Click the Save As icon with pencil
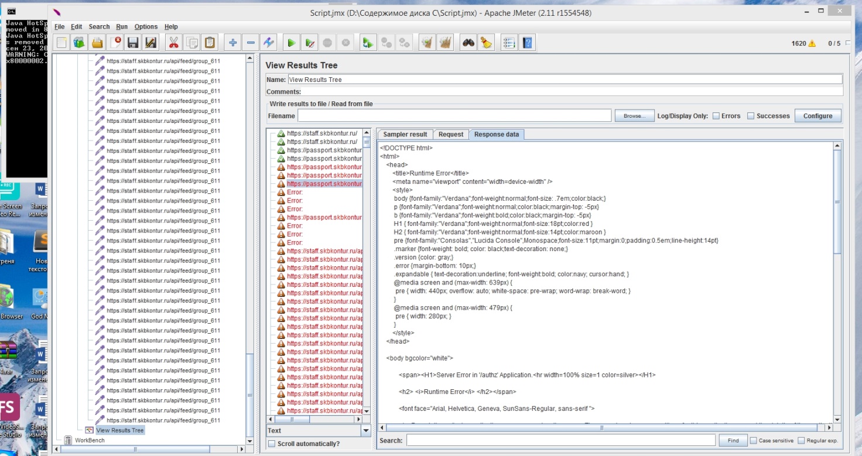The image size is (862, 456). [151, 42]
